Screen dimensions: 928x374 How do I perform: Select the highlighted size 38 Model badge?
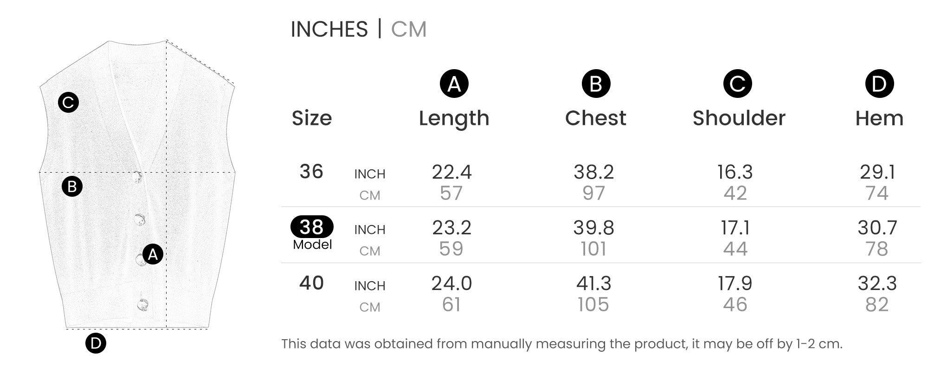(x=312, y=227)
